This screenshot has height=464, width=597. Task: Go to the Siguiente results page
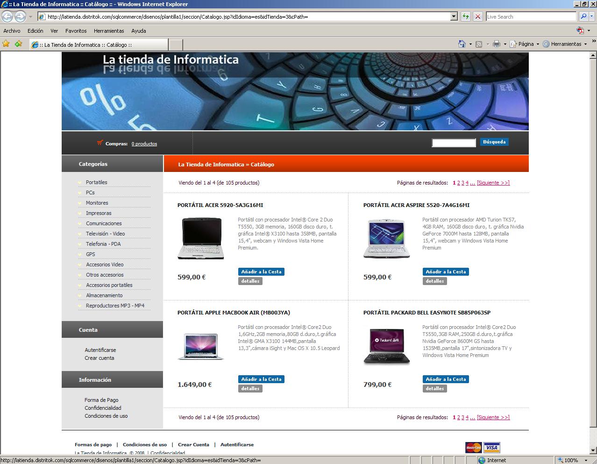493,183
